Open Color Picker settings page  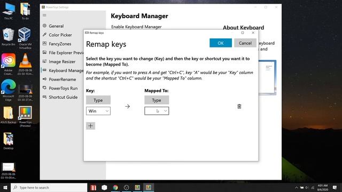click(60, 35)
